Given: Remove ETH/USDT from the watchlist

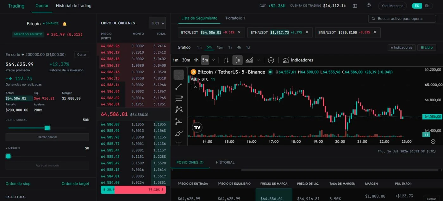Looking at the screenshot, I should coord(307,32).
